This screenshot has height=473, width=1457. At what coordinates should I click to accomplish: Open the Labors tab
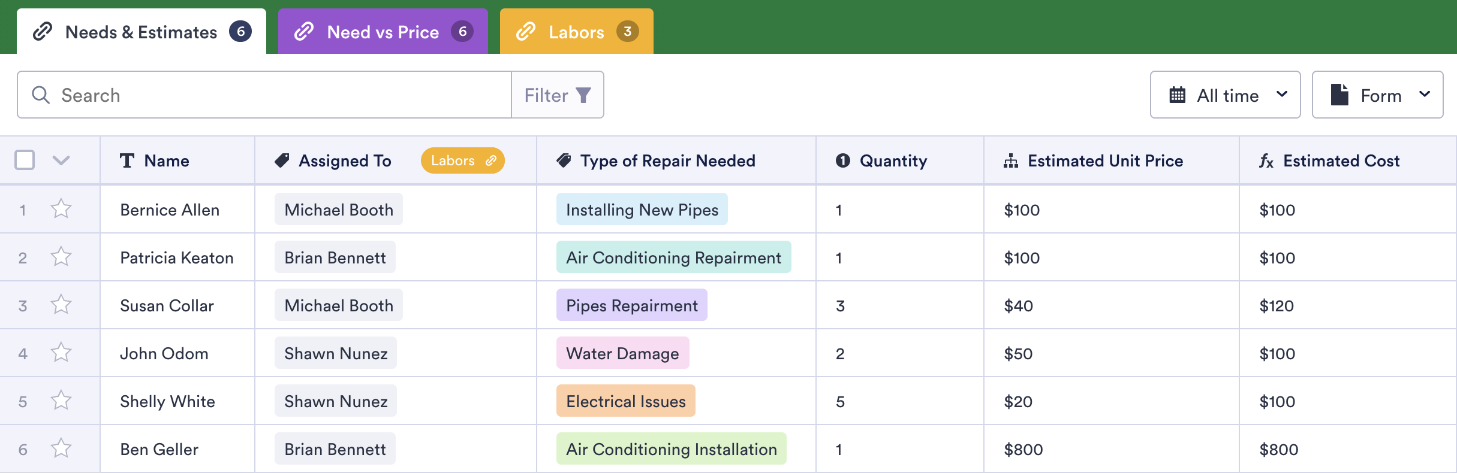pos(576,32)
